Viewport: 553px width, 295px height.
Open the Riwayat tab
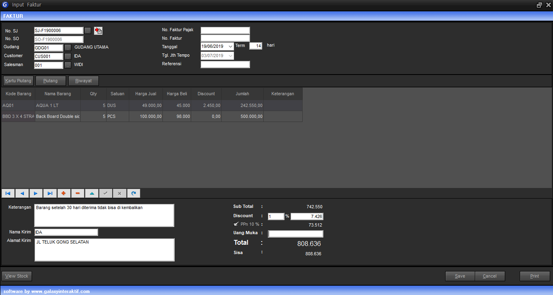[83, 81]
